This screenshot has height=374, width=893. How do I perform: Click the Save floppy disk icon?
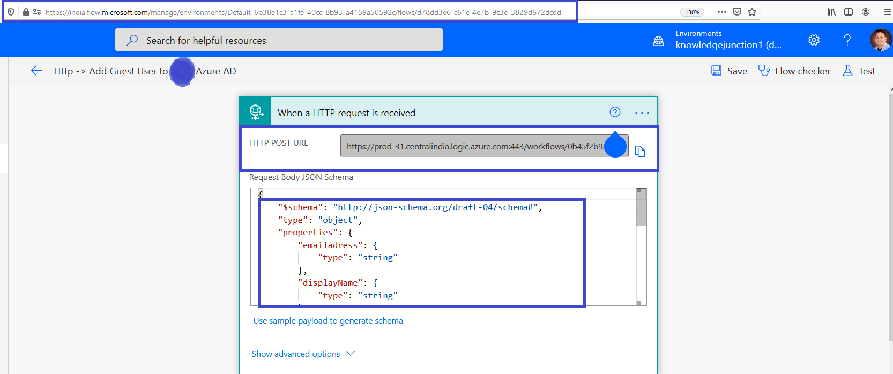pyautogui.click(x=716, y=71)
